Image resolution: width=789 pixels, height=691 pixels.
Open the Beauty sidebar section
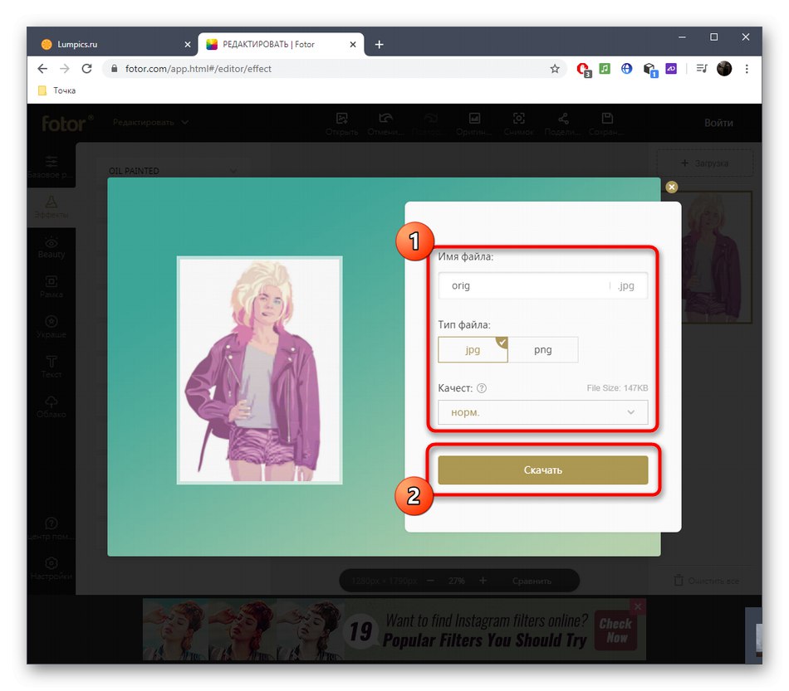coord(51,247)
